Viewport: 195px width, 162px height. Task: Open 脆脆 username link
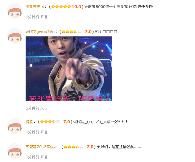(29, 122)
